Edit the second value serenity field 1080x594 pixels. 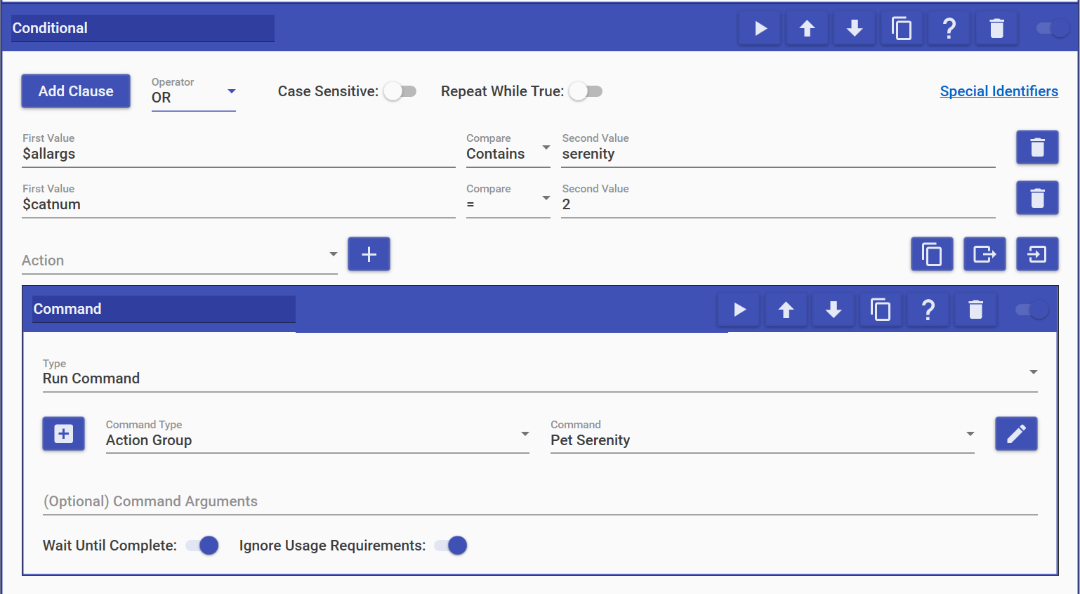[x=778, y=148]
